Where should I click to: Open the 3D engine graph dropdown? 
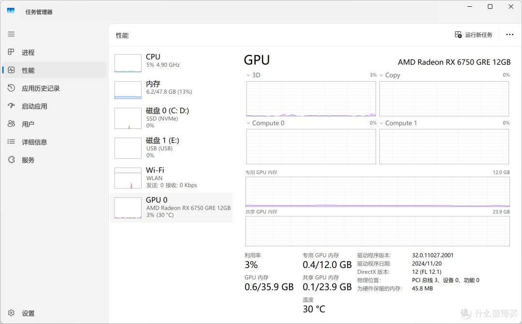(248, 75)
